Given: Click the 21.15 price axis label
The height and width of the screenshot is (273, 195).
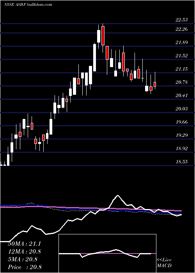Looking at the screenshot, I should click(182, 69).
